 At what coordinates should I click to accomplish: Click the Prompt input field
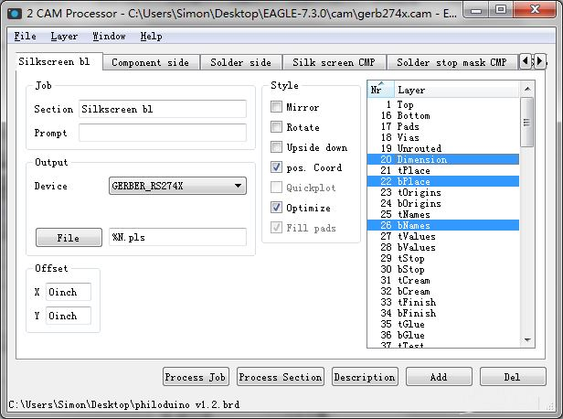click(162, 133)
